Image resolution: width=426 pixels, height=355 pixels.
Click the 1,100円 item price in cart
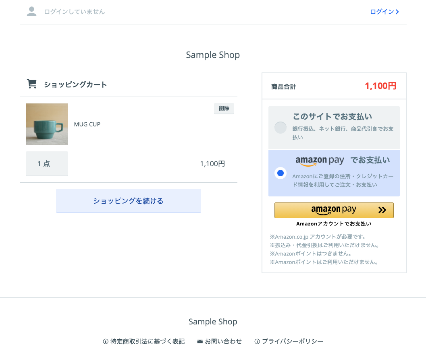[x=212, y=164]
